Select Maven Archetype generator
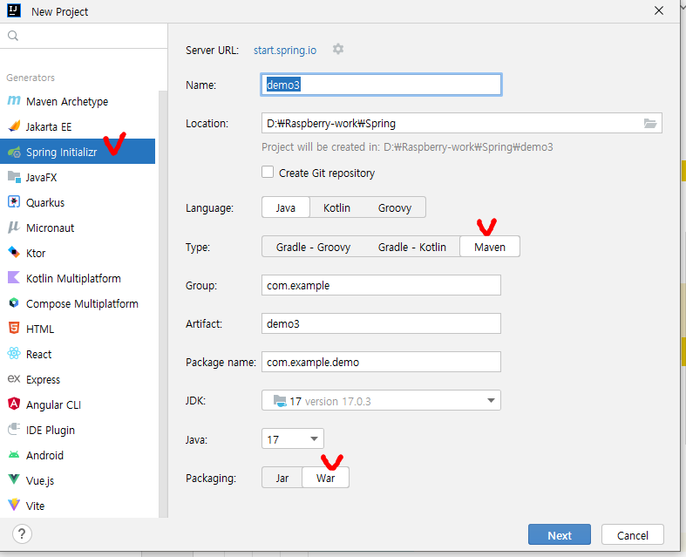 click(x=78, y=101)
